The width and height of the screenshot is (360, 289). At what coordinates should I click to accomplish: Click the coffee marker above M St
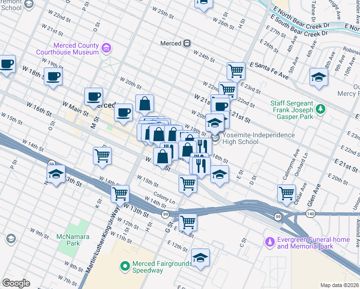[x=93, y=99]
